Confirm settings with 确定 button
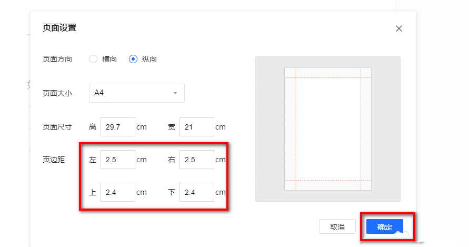The width and height of the screenshot is (469, 247). (x=385, y=226)
